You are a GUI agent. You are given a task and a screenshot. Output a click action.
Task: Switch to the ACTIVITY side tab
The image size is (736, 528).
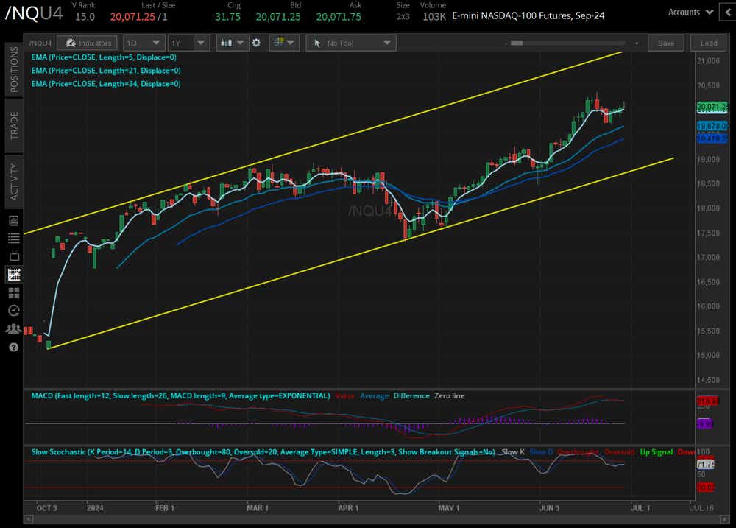pyautogui.click(x=13, y=181)
